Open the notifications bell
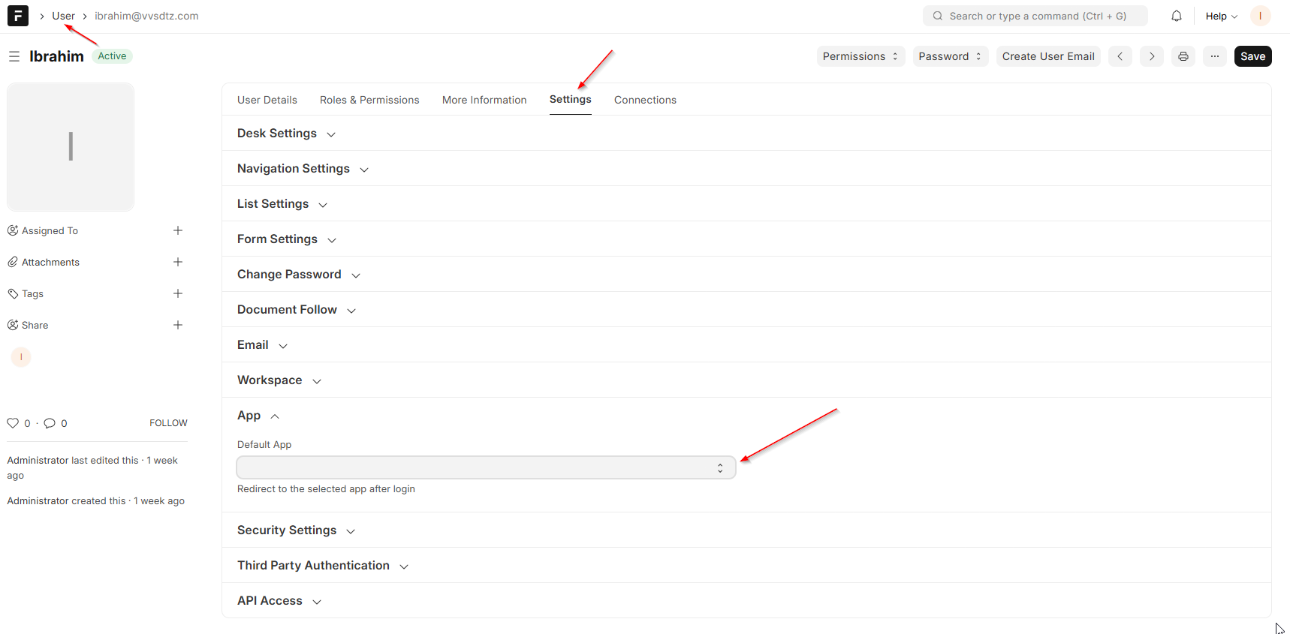The width and height of the screenshot is (1290, 634). coord(1176,16)
